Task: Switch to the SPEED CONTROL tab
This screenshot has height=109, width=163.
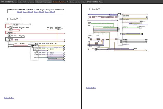Action: click(x=95, y=2)
